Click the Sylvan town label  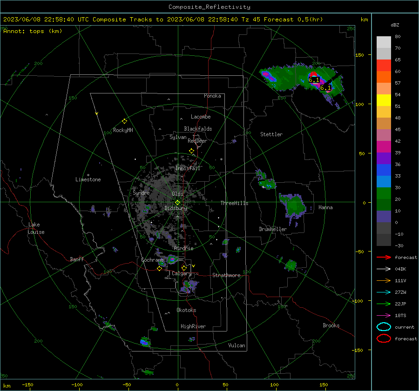point(178,137)
